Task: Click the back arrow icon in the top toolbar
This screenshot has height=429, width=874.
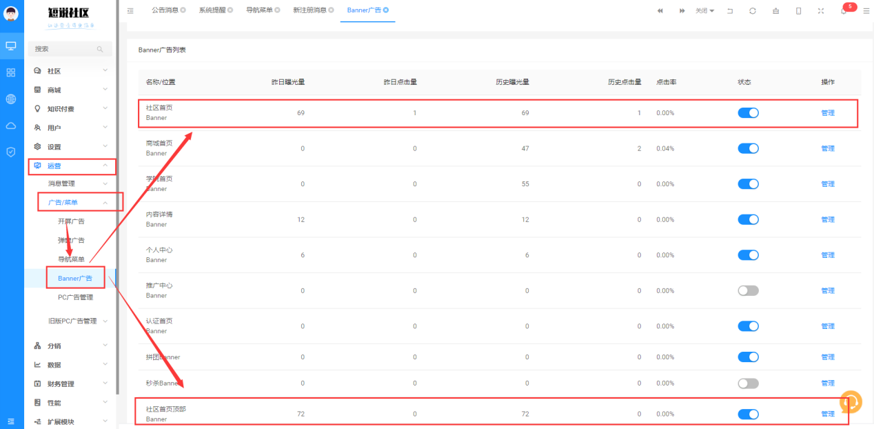Action: coord(730,11)
